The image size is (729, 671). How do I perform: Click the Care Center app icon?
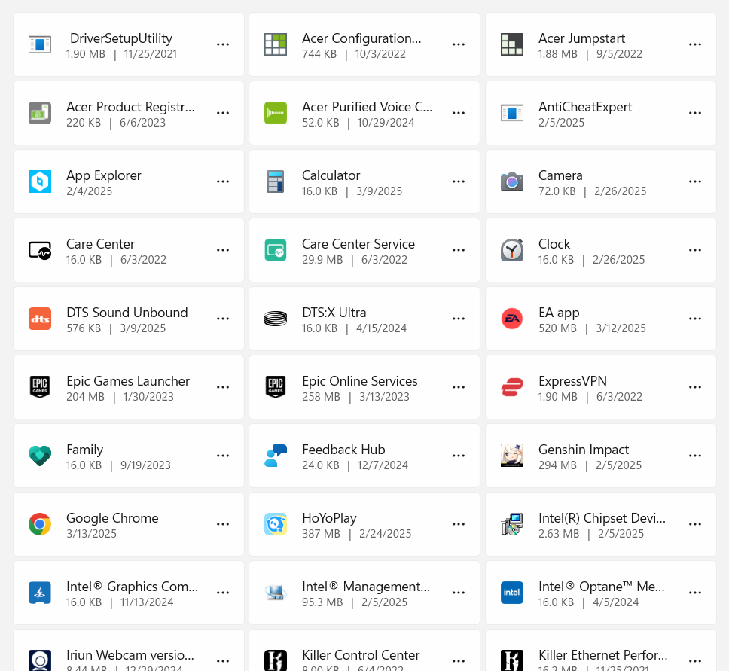click(40, 250)
